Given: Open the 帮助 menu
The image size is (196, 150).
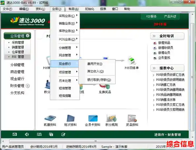Looking at the screenshot, I should coord(127,9).
